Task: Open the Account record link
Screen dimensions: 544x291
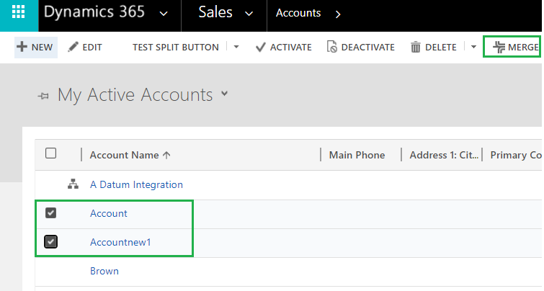Action: click(x=109, y=213)
